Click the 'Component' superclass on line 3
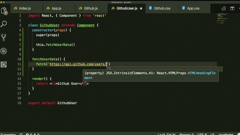Image resolution: width=240 pixels, height=135 pixels. click(x=86, y=25)
